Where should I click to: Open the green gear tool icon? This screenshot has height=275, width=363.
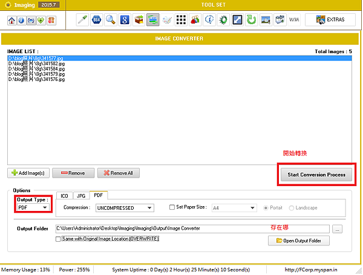coord(223,20)
